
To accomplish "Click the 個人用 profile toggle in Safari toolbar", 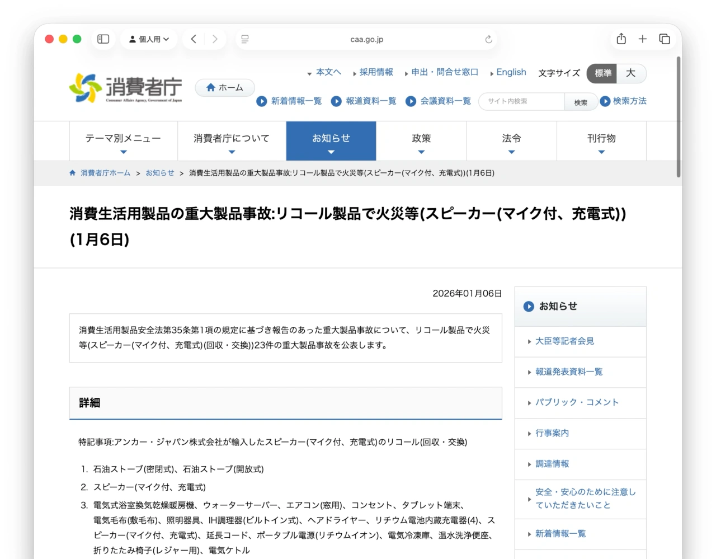I will tap(149, 39).
